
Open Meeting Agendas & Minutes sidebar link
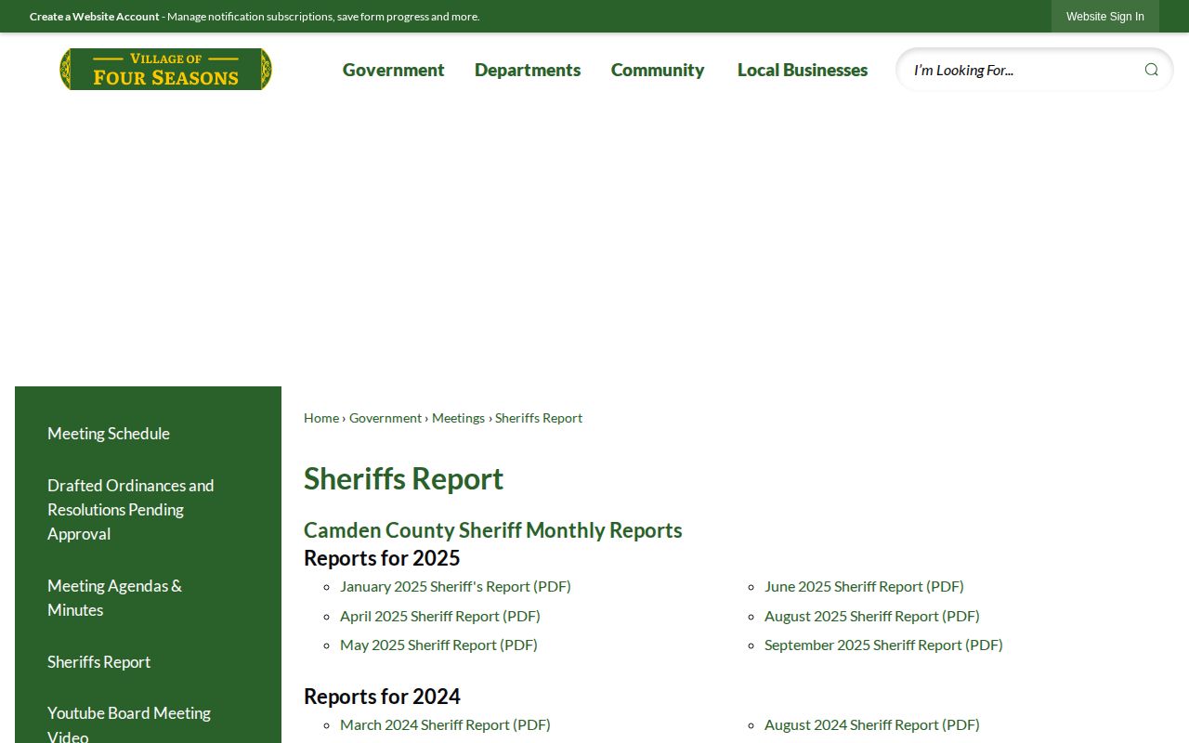[x=115, y=598]
